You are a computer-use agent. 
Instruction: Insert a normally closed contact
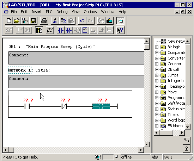click(x=69, y=30)
